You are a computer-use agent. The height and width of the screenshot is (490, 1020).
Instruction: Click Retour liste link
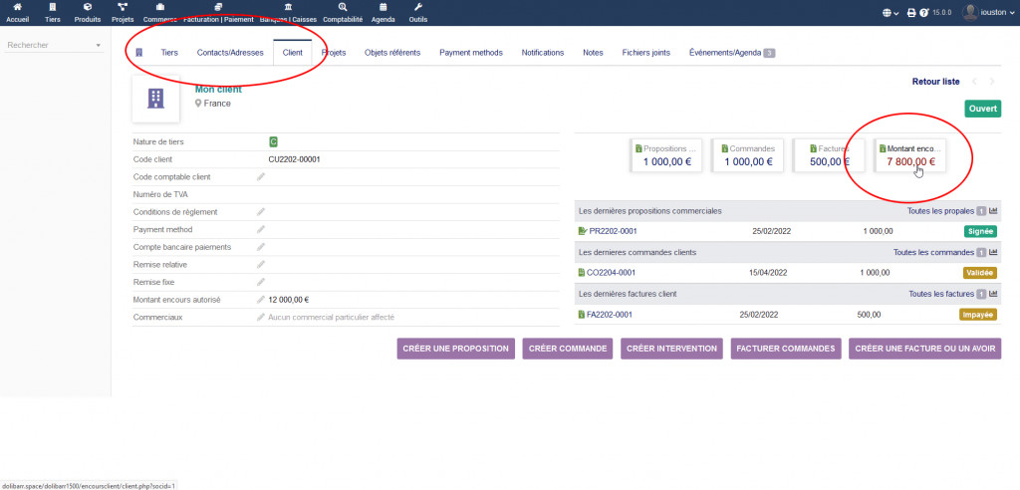(935, 82)
